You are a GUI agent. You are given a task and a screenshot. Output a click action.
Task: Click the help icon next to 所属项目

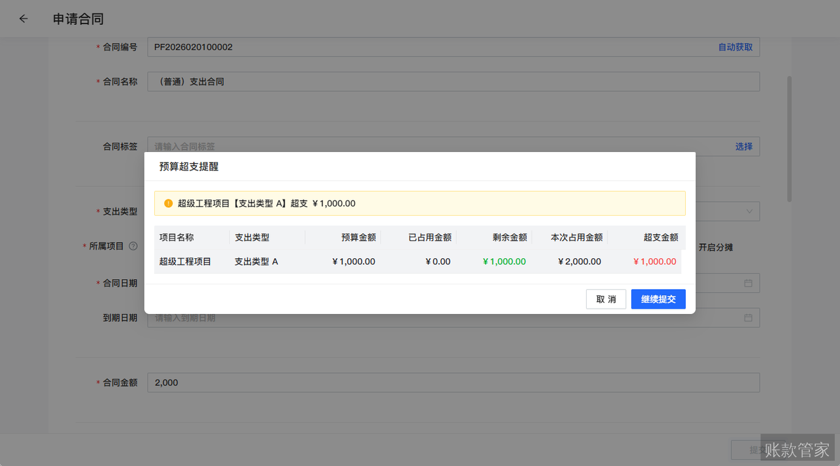(133, 246)
